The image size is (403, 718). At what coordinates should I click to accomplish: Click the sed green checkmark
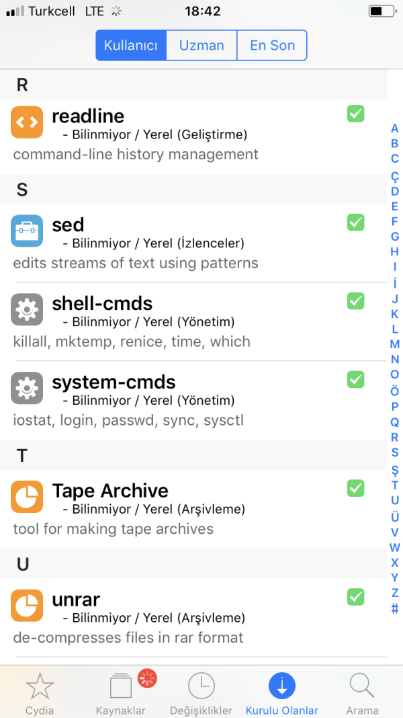tap(355, 222)
